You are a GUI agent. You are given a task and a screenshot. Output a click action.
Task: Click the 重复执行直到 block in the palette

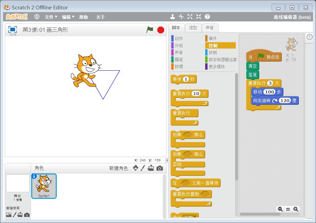coord(191,199)
